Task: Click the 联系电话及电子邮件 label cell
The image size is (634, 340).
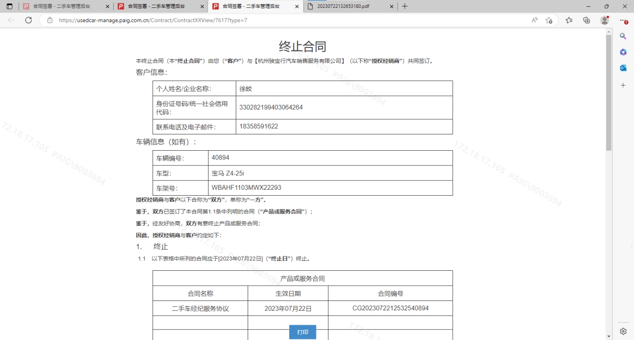Action: point(194,127)
